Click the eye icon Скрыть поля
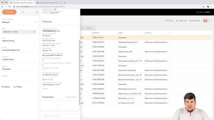 pos(177,21)
